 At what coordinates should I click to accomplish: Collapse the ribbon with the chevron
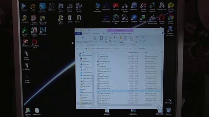[160, 33]
